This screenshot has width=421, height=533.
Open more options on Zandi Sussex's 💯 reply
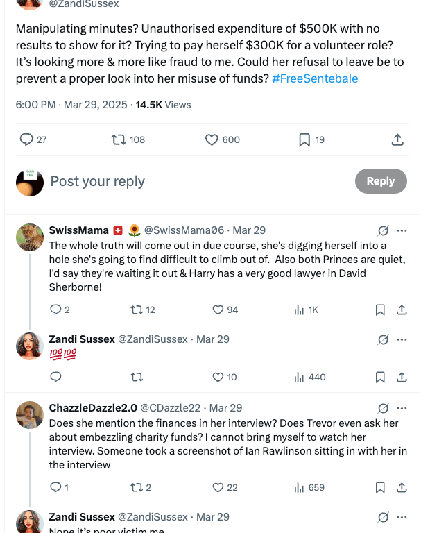[402, 339]
